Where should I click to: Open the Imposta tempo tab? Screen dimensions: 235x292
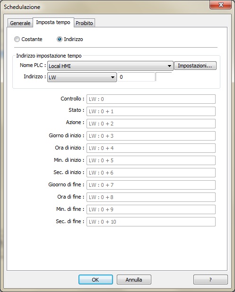pos(53,22)
